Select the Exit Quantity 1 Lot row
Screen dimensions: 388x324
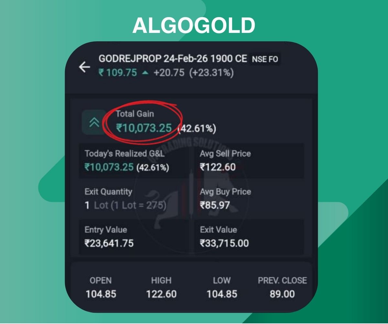(x=133, y=199)
